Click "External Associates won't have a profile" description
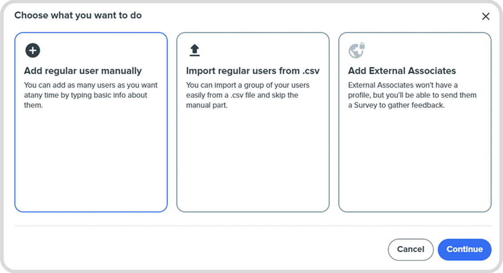 [412, 95]
